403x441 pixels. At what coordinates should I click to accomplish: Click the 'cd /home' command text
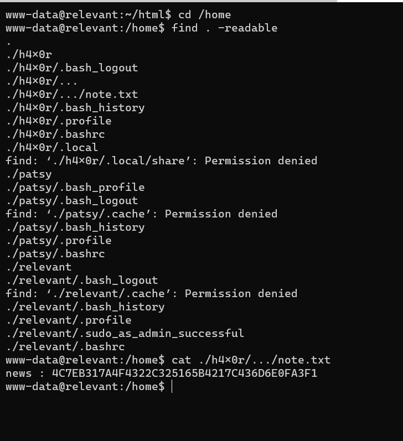pyautogui.click(x=204, y=15)
